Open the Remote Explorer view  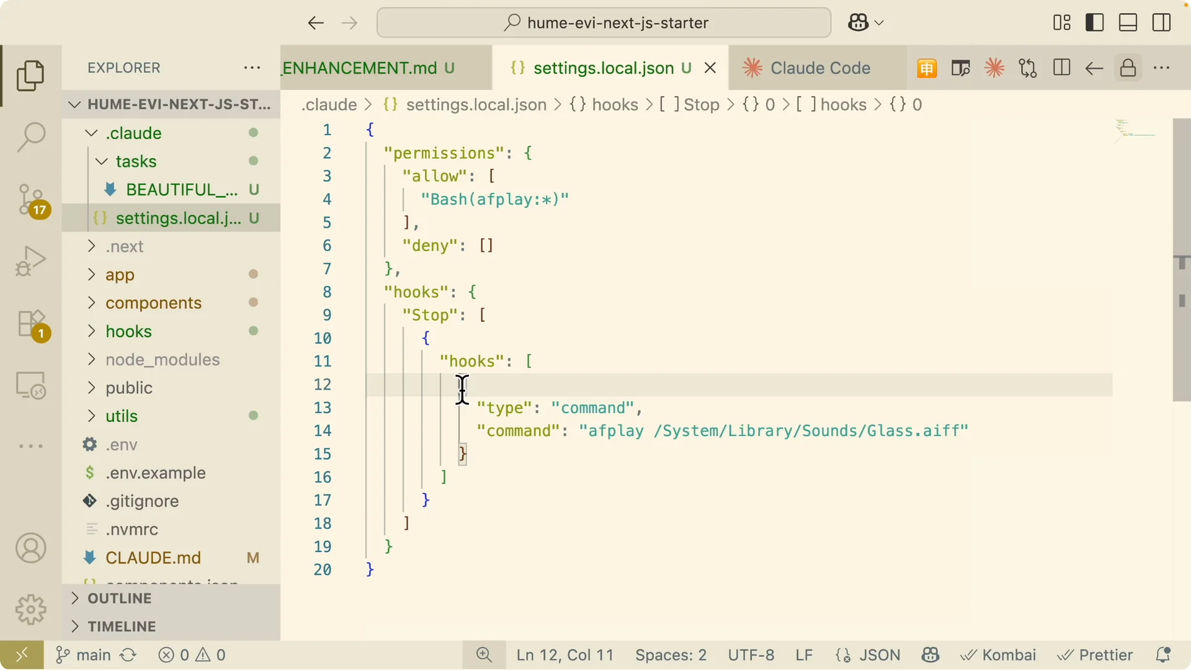(x=30, y=385)
